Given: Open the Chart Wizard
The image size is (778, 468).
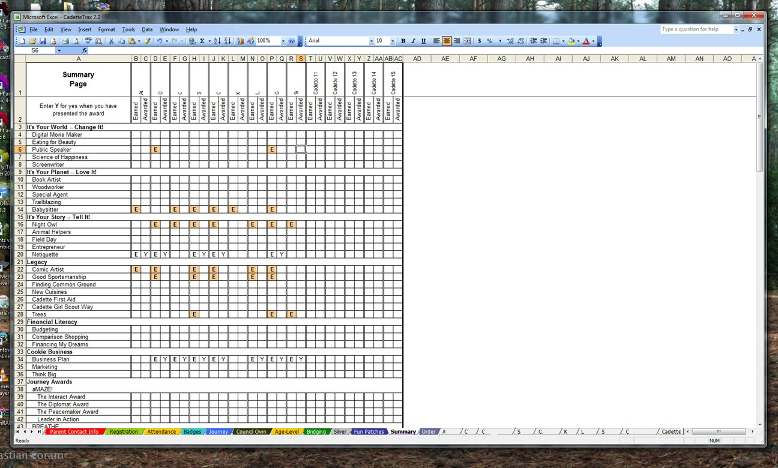Looking at the screenshot, I should [x=240, y=41].
